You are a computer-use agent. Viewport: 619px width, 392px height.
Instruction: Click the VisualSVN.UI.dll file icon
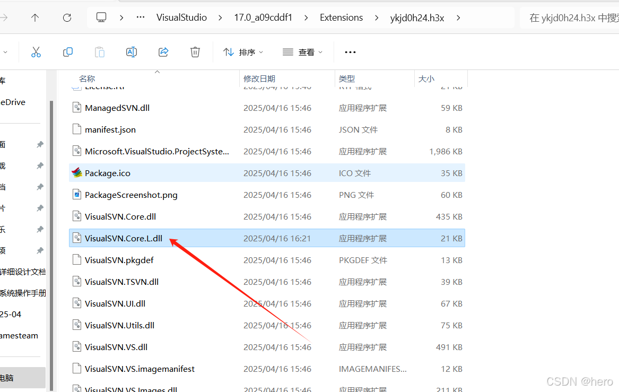point(77,303)
